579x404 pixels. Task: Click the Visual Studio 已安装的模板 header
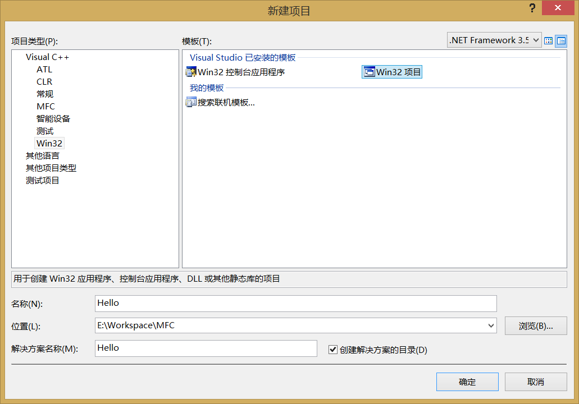pyautogui.click(x=242, y=58)
